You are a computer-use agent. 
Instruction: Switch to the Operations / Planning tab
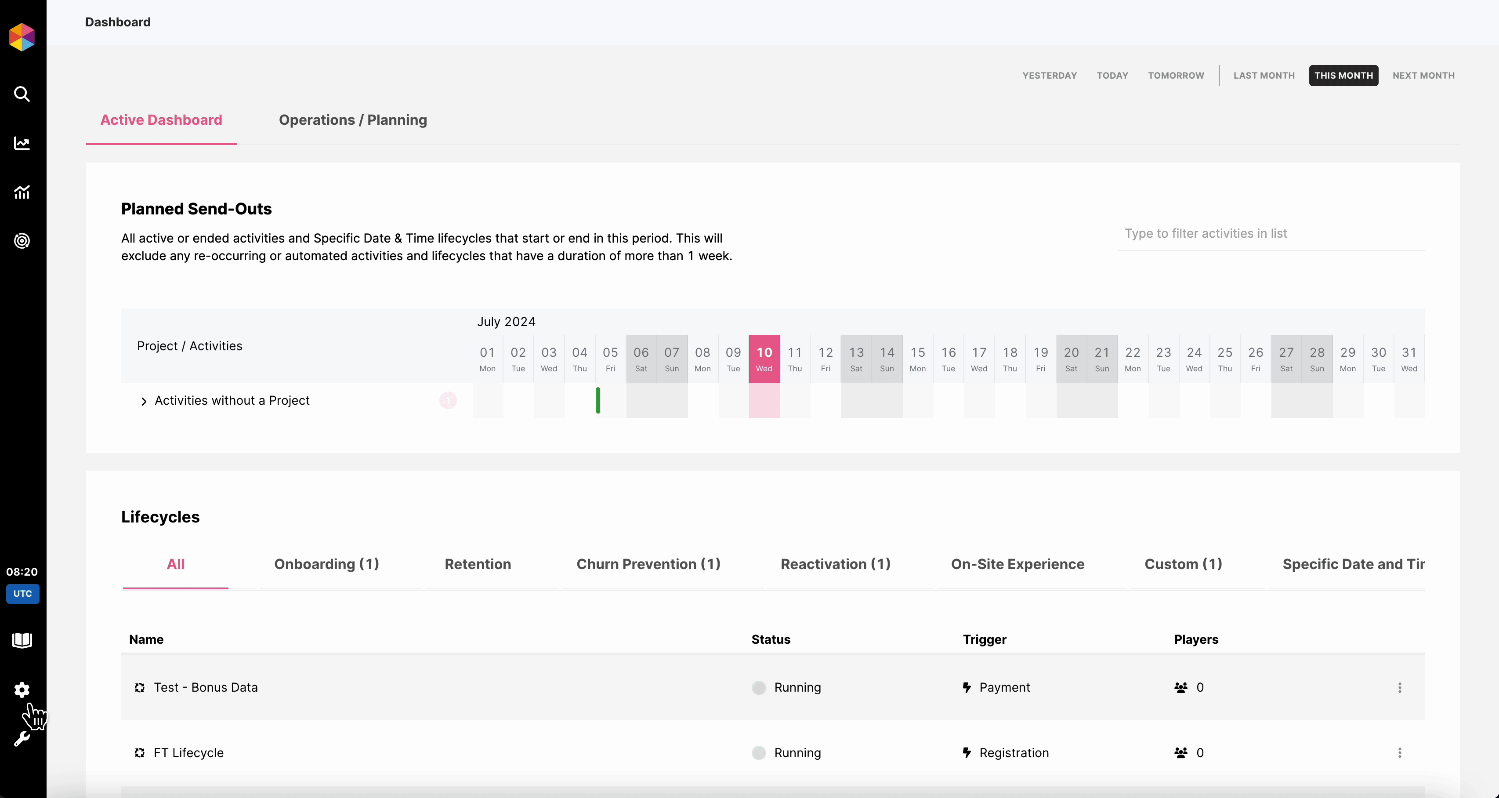[353, 120]
